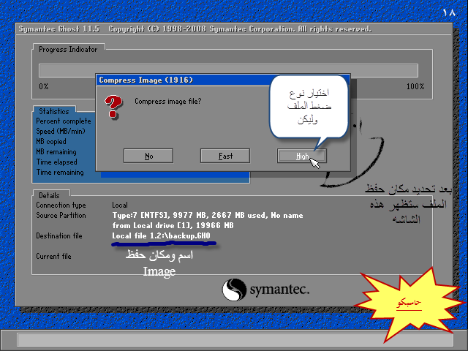Click the "Destination file" label
The width and height of the screenshot is (468, 351).
(x=59, y=235)
